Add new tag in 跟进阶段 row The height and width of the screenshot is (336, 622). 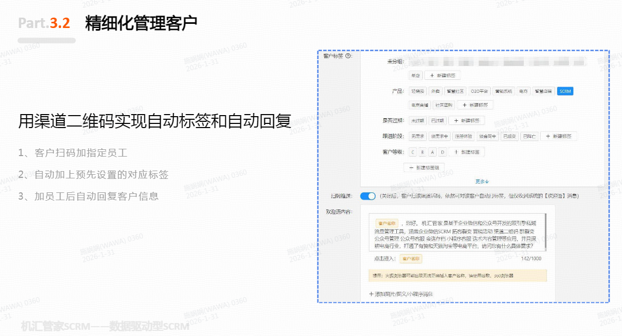pos(558,136)
